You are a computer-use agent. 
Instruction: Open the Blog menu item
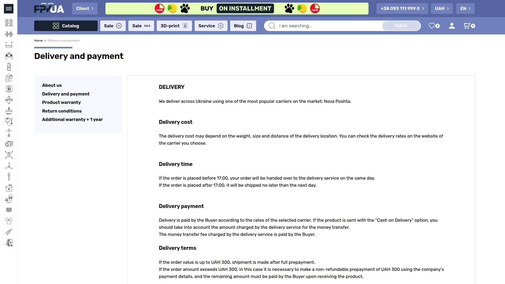pos(243,26)
